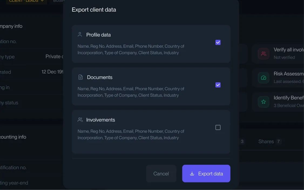Enable the Involvements checkbox
304x190 pixels.
click(218, 127)
